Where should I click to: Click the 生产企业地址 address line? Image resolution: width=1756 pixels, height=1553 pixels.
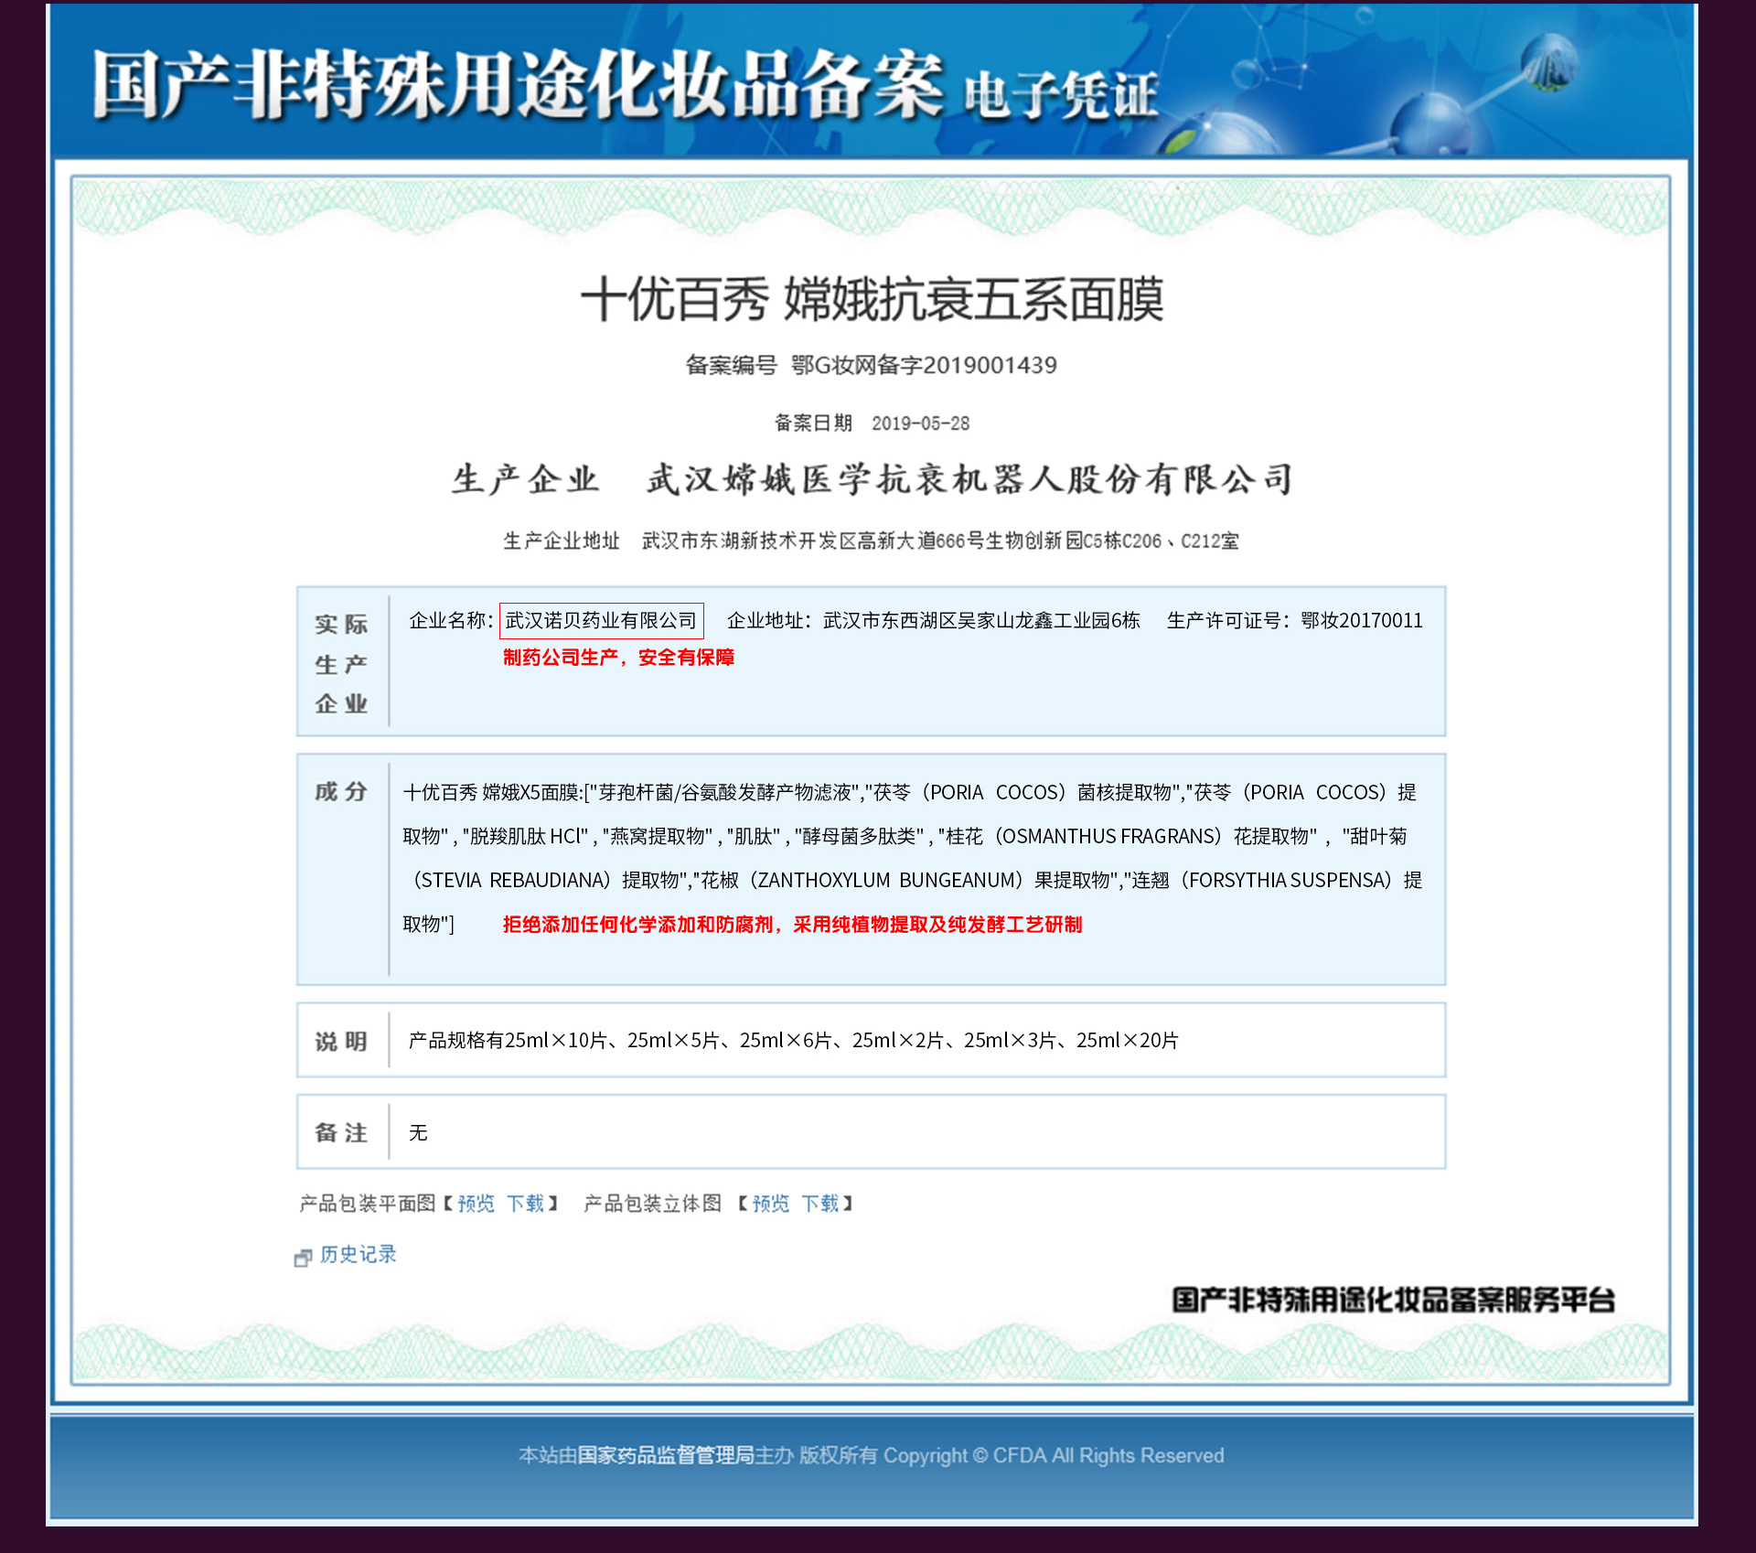(x=871, y=541)
